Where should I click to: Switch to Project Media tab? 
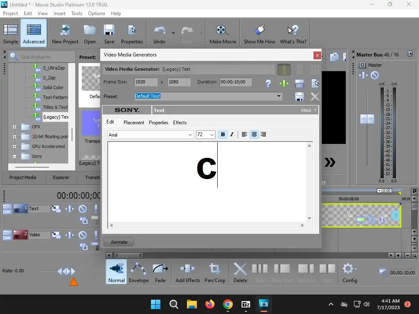[x=23, y=177]
